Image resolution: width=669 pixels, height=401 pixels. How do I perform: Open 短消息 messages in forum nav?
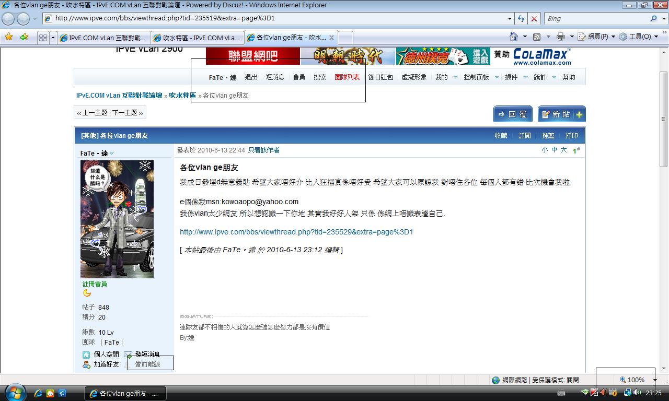tap(275, 77)
